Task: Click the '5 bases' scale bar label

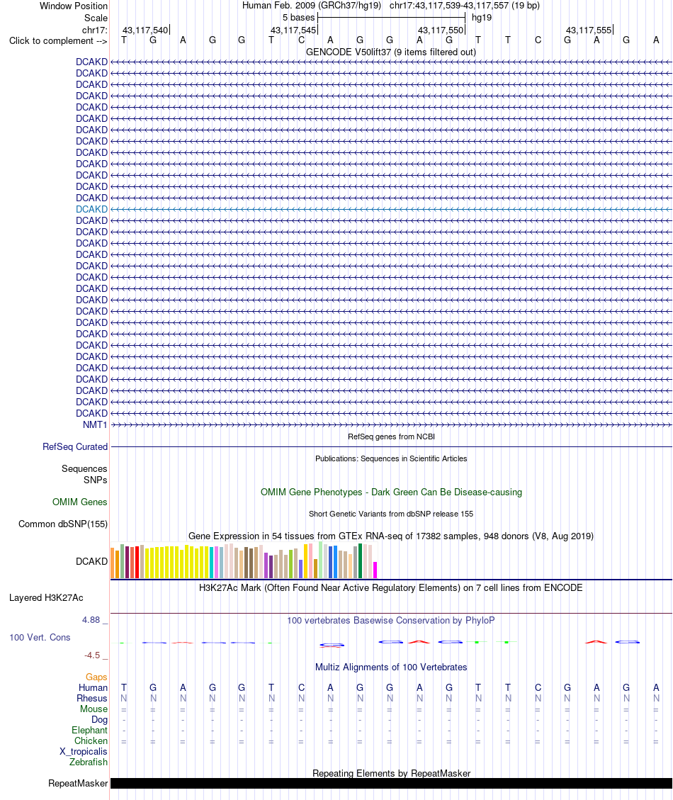Action: pyautogui.click(x=298, y=17)
